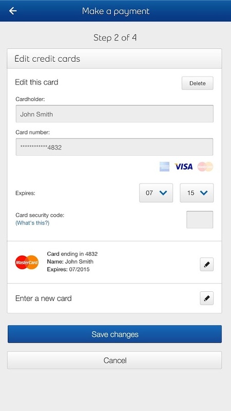Open the expiry year dropdown showing 15
Image resolution: width=231 pixels, height=411 pixels.
pos(197,193)
